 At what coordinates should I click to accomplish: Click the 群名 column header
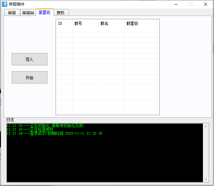(112, 23)
